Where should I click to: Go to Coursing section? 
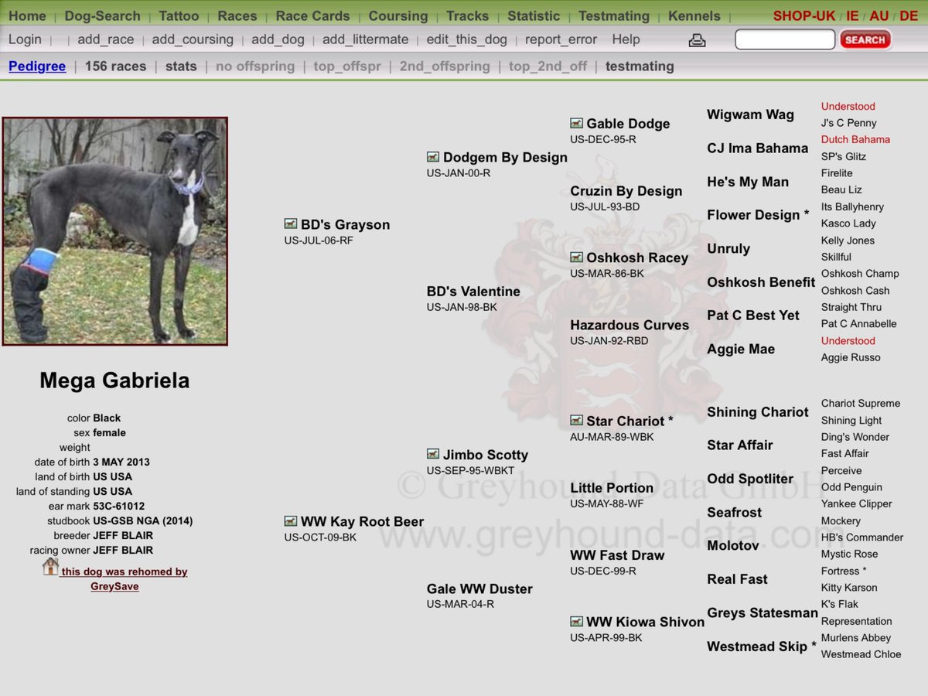(398, 15)
